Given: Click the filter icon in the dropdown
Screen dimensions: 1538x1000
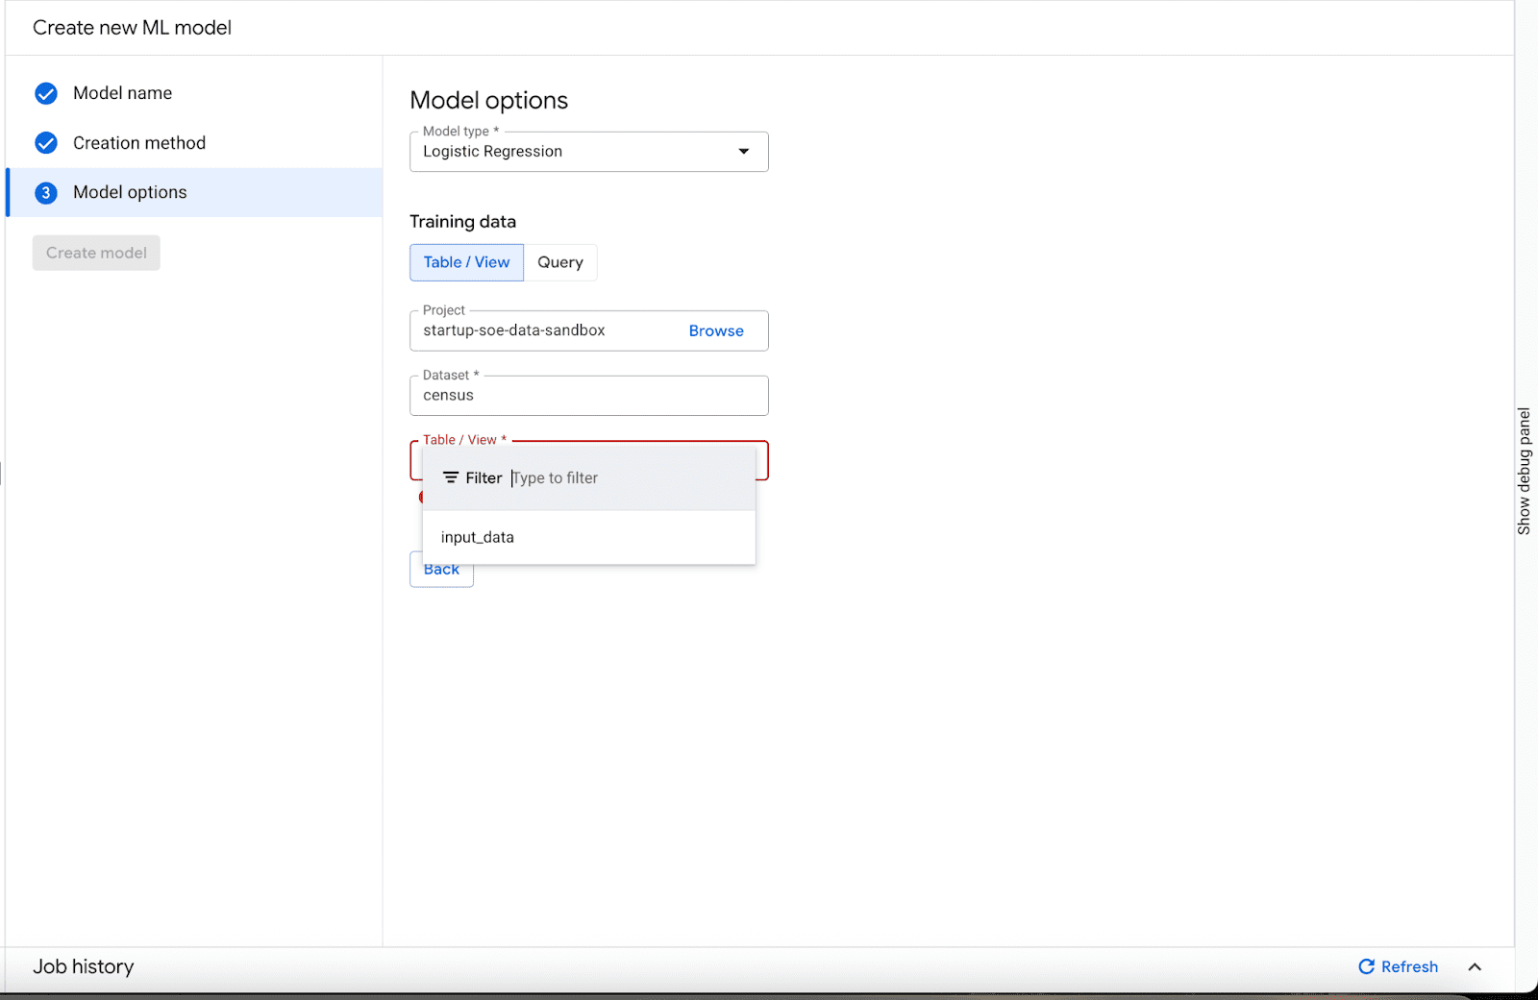Looking at the screenshot, I should pos(450,477).
